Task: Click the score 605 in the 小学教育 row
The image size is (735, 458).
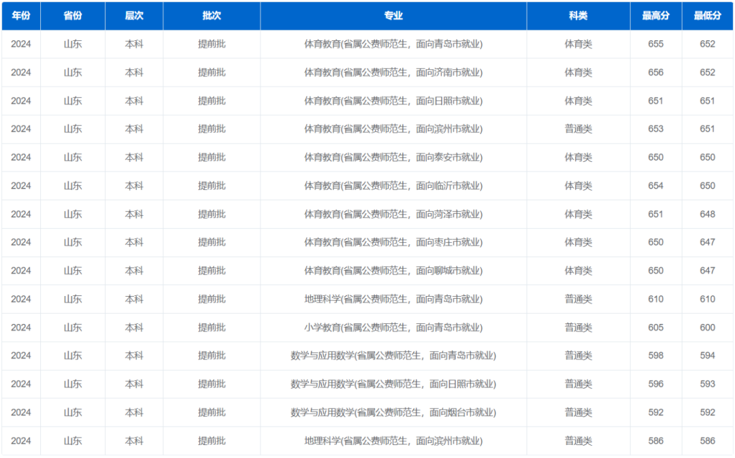Action: pyautogui.click(x=656, y=327)
